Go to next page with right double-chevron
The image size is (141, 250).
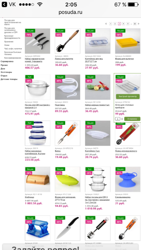tap(138, 24)
